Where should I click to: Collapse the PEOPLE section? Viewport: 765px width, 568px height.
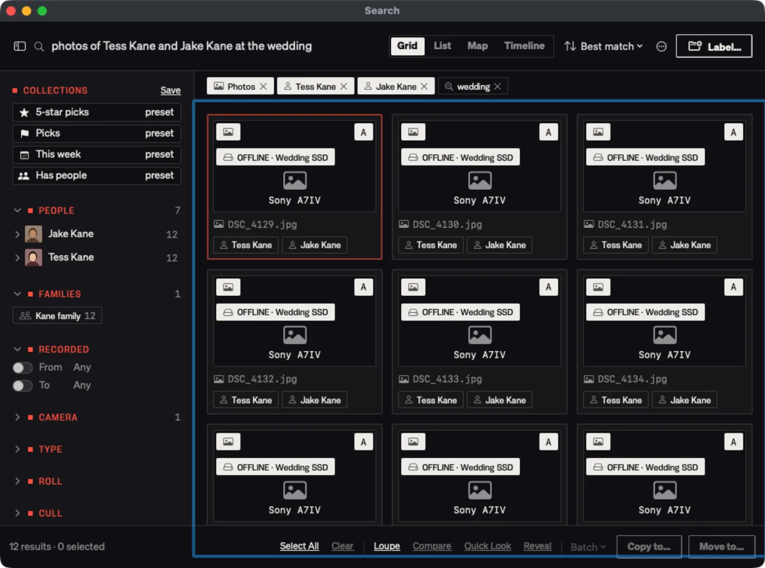tap(18, 211)
